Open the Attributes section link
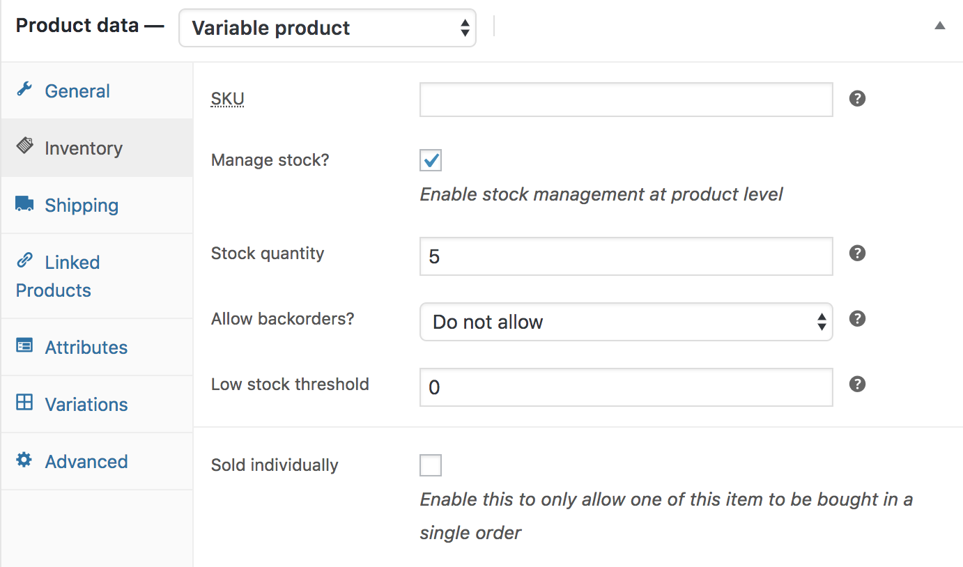 [x=86, y=348]
